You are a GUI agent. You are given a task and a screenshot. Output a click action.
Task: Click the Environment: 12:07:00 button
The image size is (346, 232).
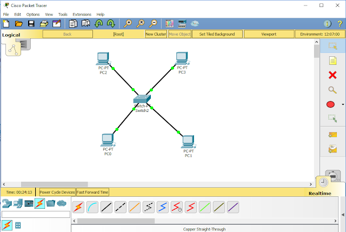(x=320, y=34)
